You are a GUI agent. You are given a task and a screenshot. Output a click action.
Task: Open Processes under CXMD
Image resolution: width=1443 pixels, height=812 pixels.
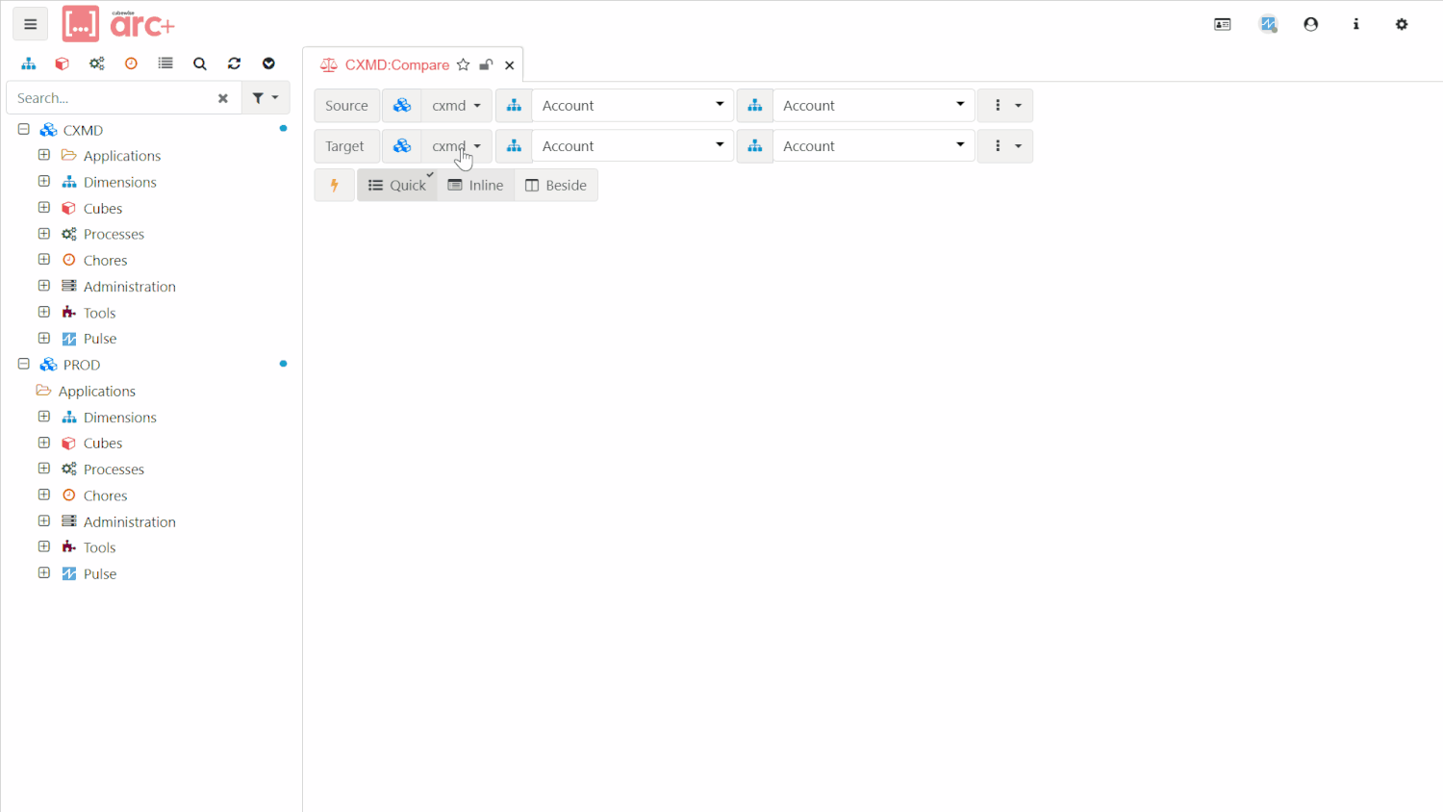point(114,234)
